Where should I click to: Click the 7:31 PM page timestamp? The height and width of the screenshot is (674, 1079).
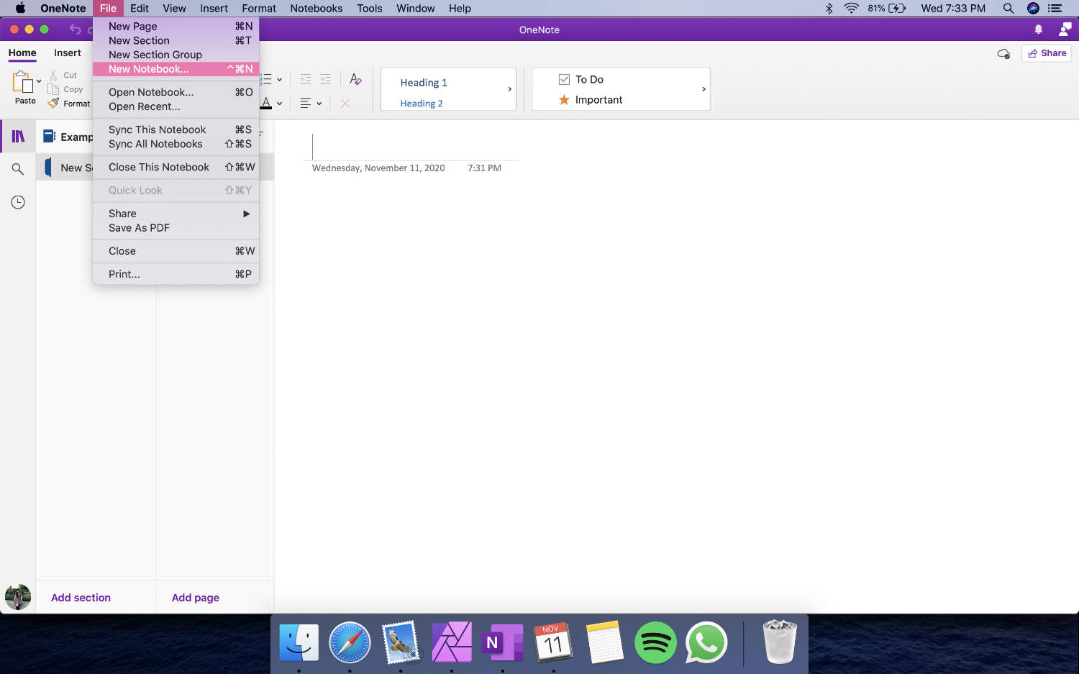(484, 168)
